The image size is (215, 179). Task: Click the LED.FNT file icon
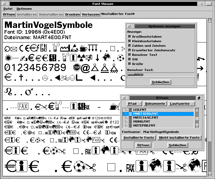130,110
